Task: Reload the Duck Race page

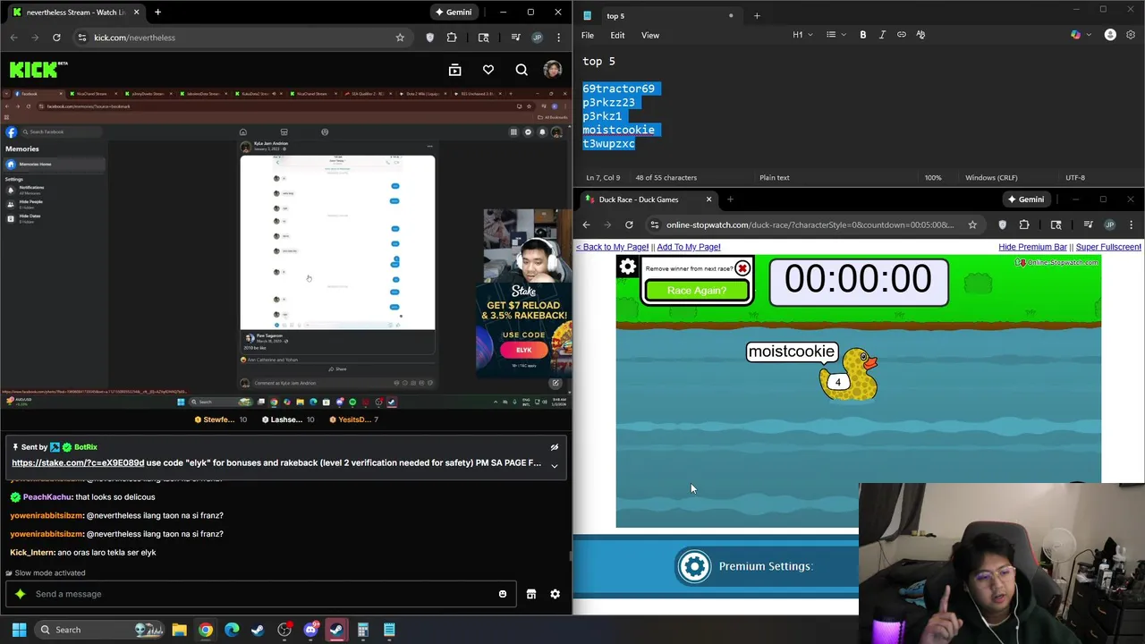Action: pos(629,225)
